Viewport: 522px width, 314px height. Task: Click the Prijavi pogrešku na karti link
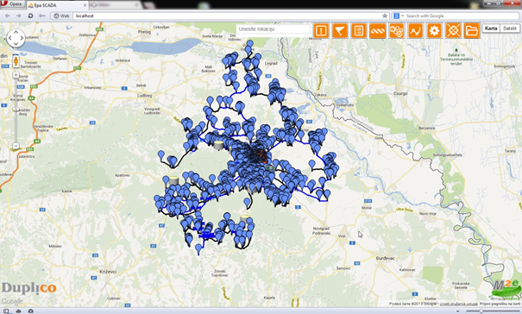click(500, 304)
